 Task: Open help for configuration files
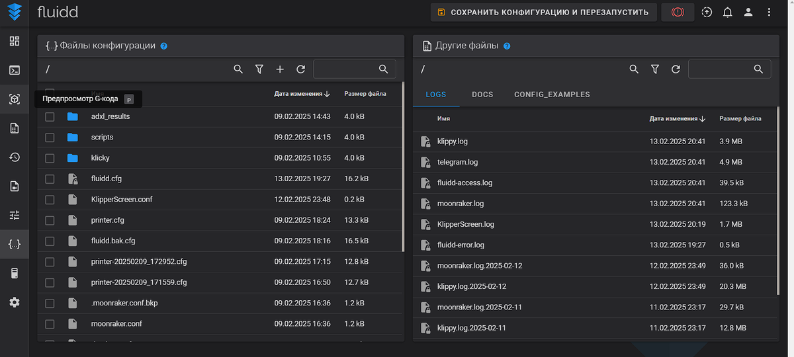coord(164,46)
